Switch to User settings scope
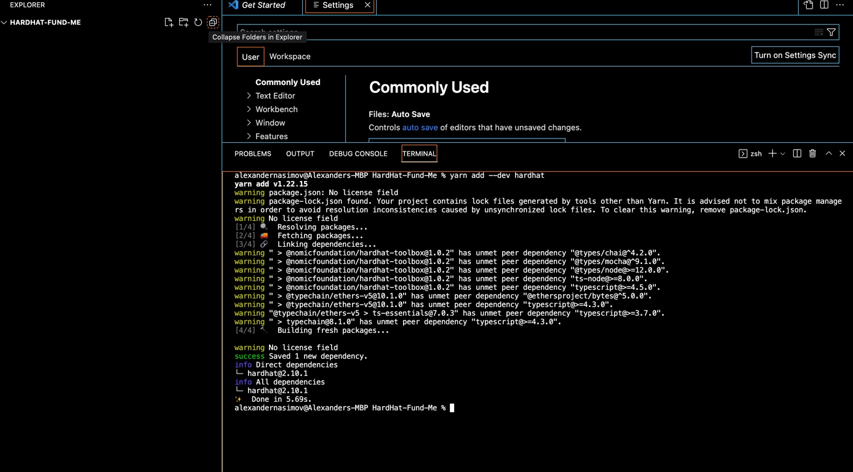Image resolution: width=853 pixels, height=472 pixels. tap(250, 57)
